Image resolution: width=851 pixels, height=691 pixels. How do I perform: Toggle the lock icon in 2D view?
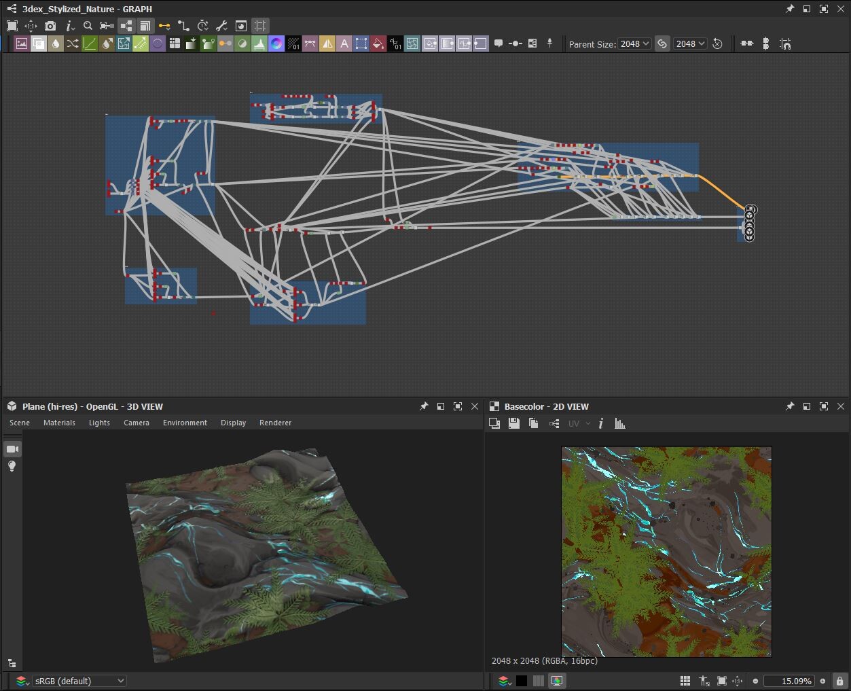[x=840, y=681]
